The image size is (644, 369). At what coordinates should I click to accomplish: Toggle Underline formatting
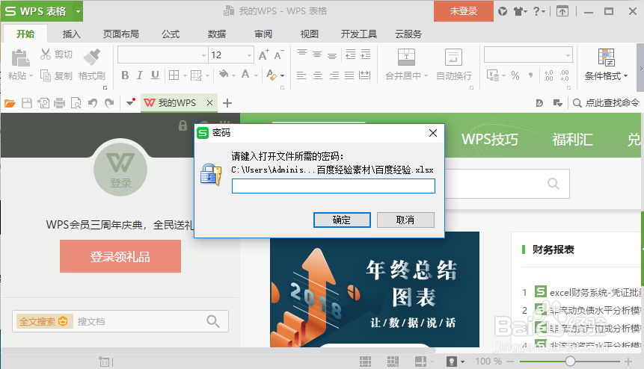(x=155, y=75)
